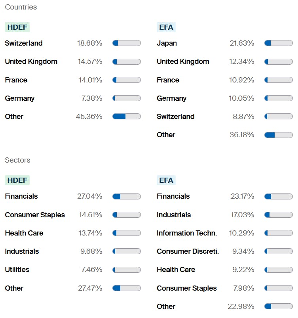Screen dimensions: 298x318
Task: Select the Japan country label
Action: click(x=167, y=43)
